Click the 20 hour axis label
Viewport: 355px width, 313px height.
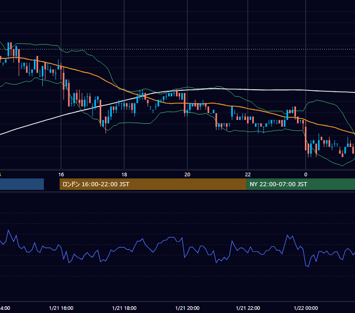[x=187, y=175]
